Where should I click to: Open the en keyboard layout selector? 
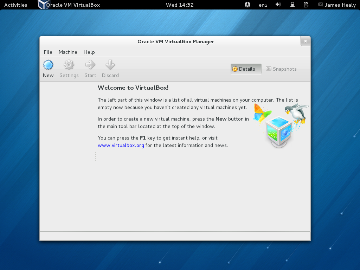[263, 5]
